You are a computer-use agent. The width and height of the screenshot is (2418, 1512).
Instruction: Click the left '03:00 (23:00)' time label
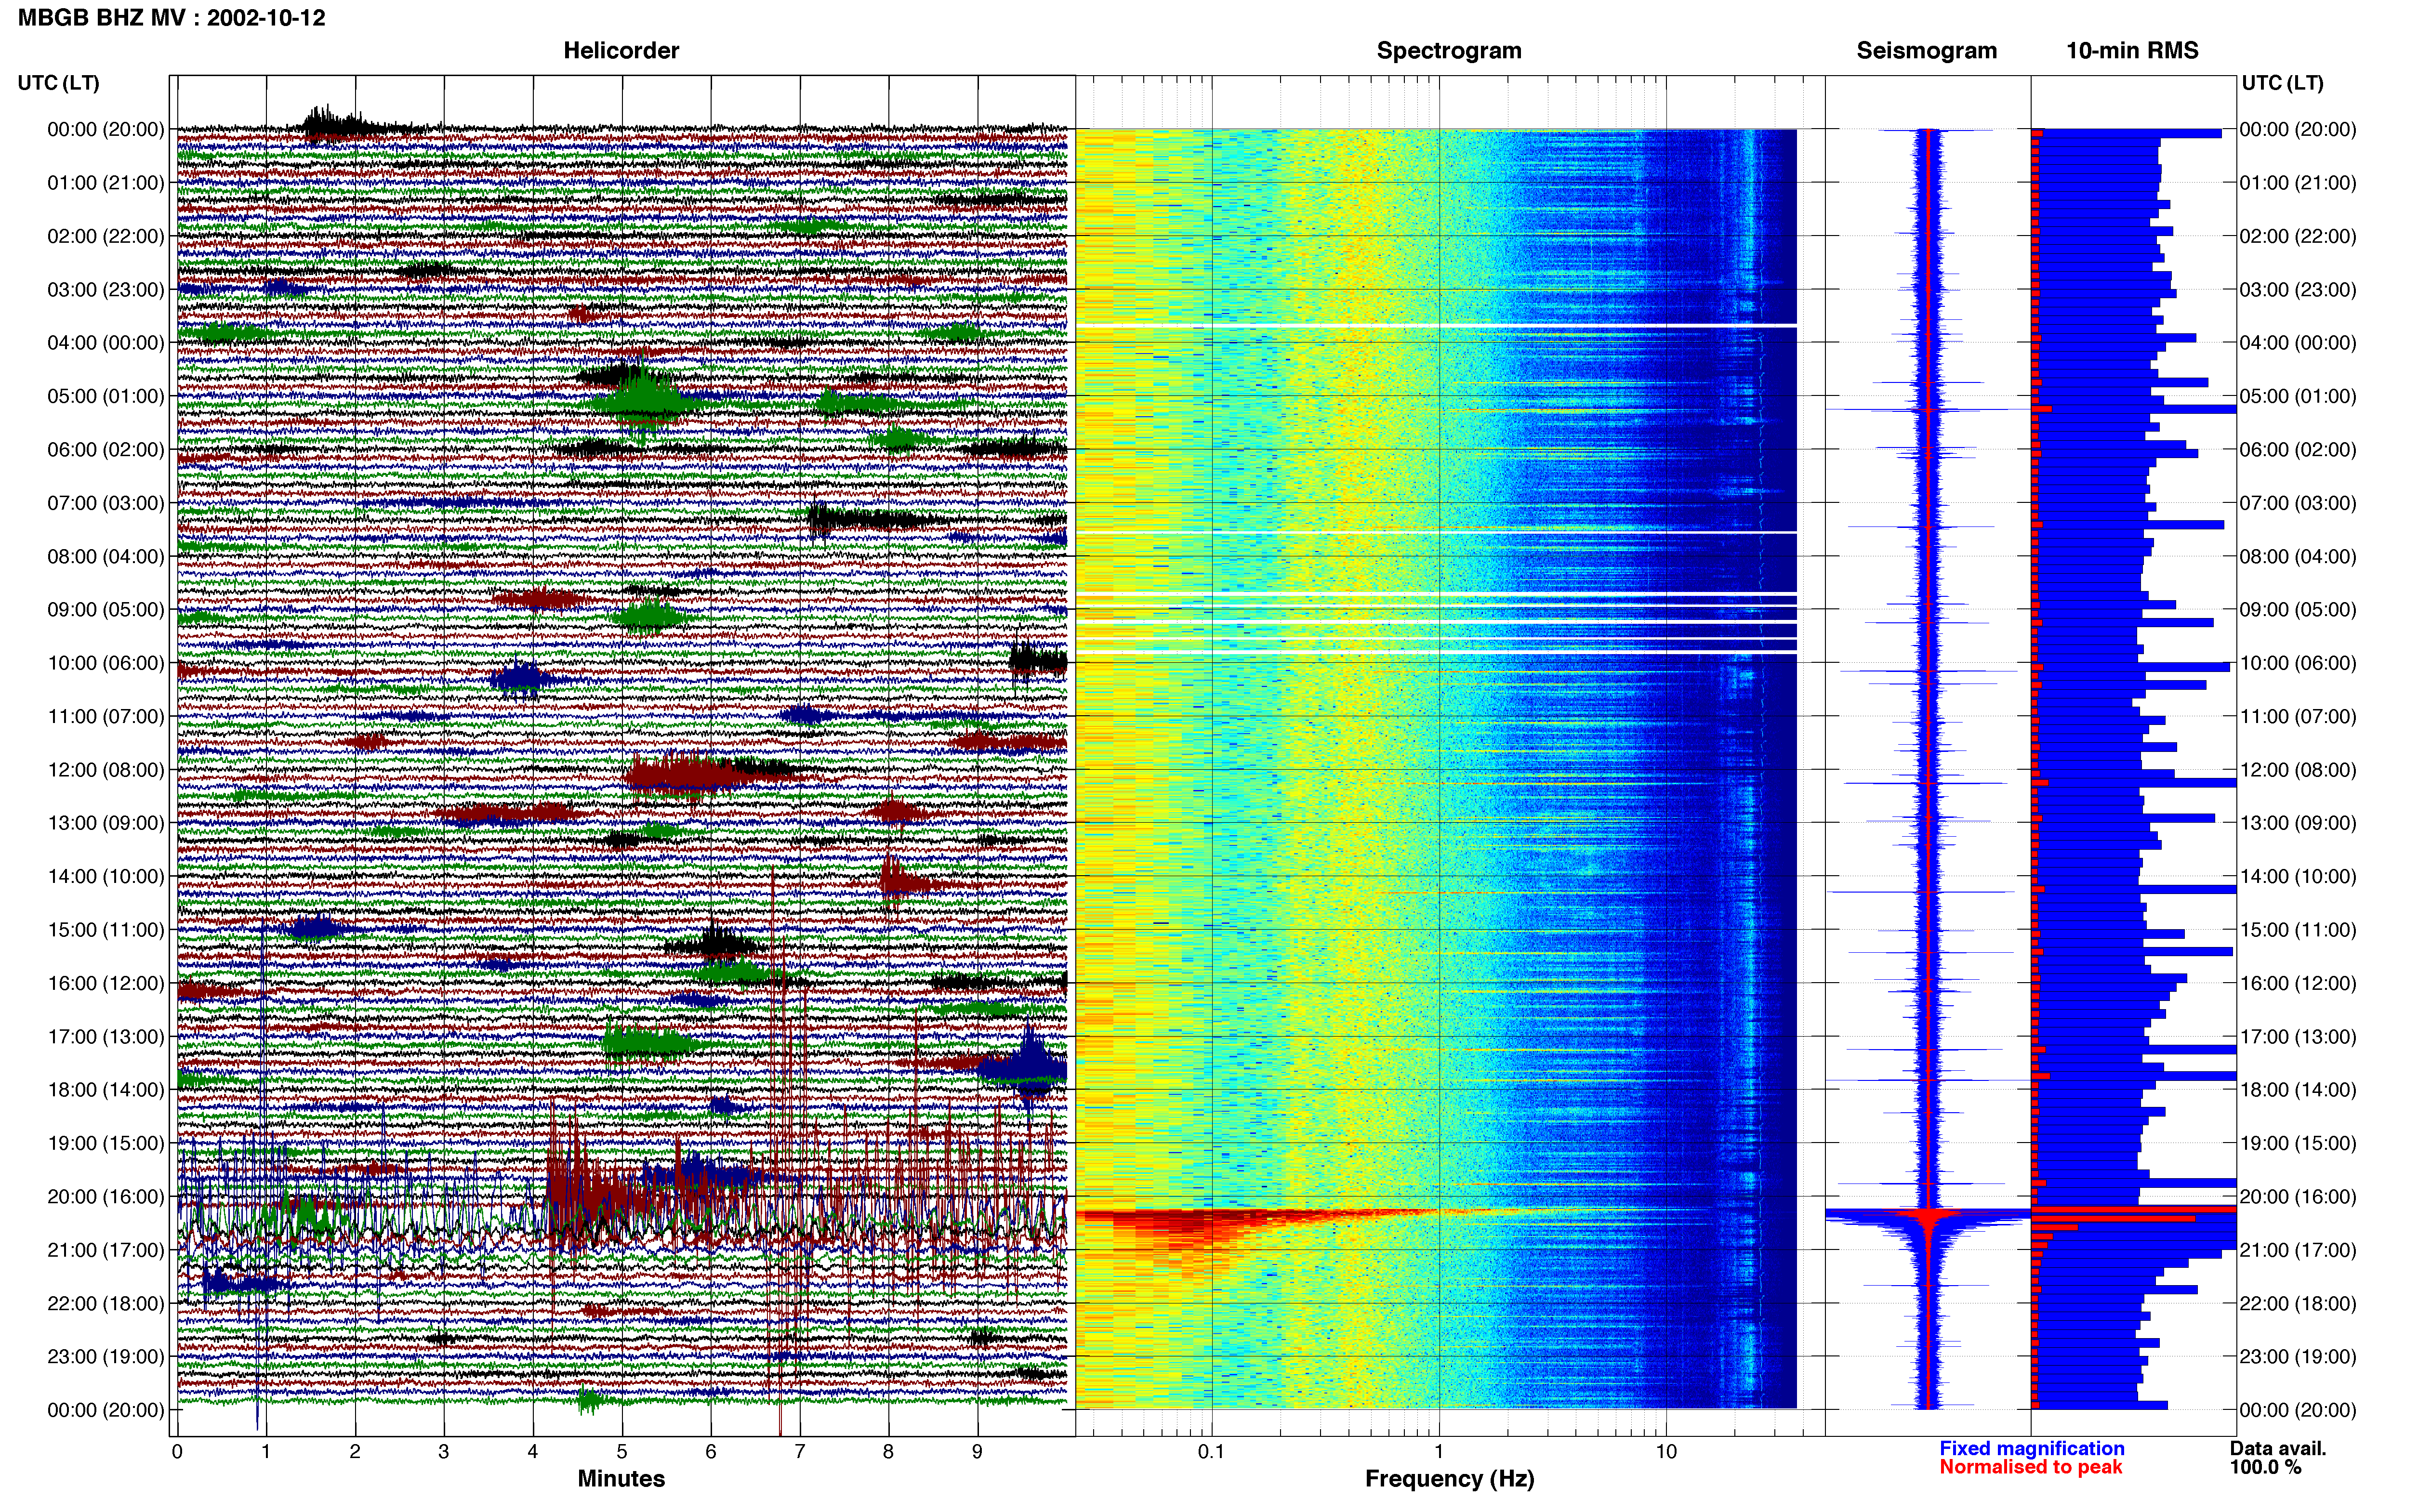click(106, 290)
